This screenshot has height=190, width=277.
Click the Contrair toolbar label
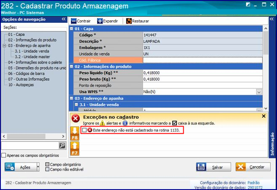pos(84,21)
